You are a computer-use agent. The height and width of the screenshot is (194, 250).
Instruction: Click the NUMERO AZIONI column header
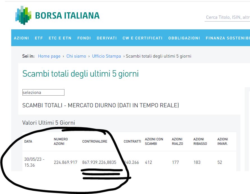(61, 141)
